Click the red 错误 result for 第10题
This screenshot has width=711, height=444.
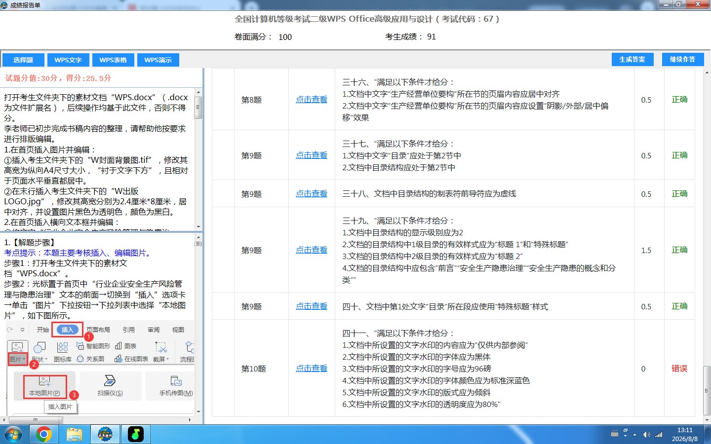click(x=679, y=369)
